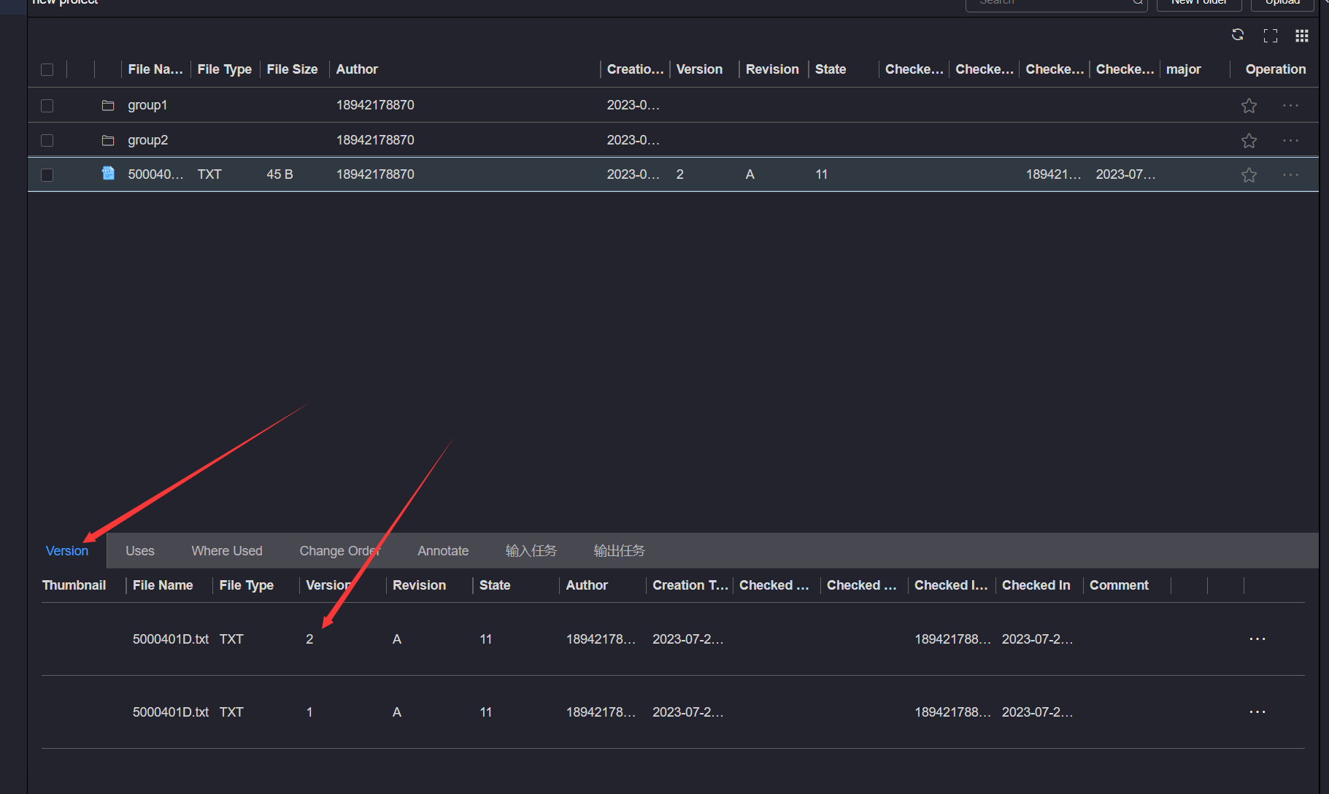This screenshot has width=1329, height=794.
Task: Open more options for the 500040… TXT row
Action: [x=1290, y=175]
